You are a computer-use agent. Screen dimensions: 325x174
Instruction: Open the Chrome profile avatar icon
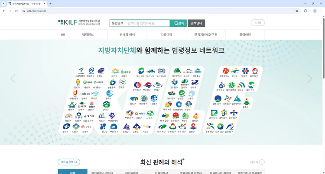tap(315, 11)
